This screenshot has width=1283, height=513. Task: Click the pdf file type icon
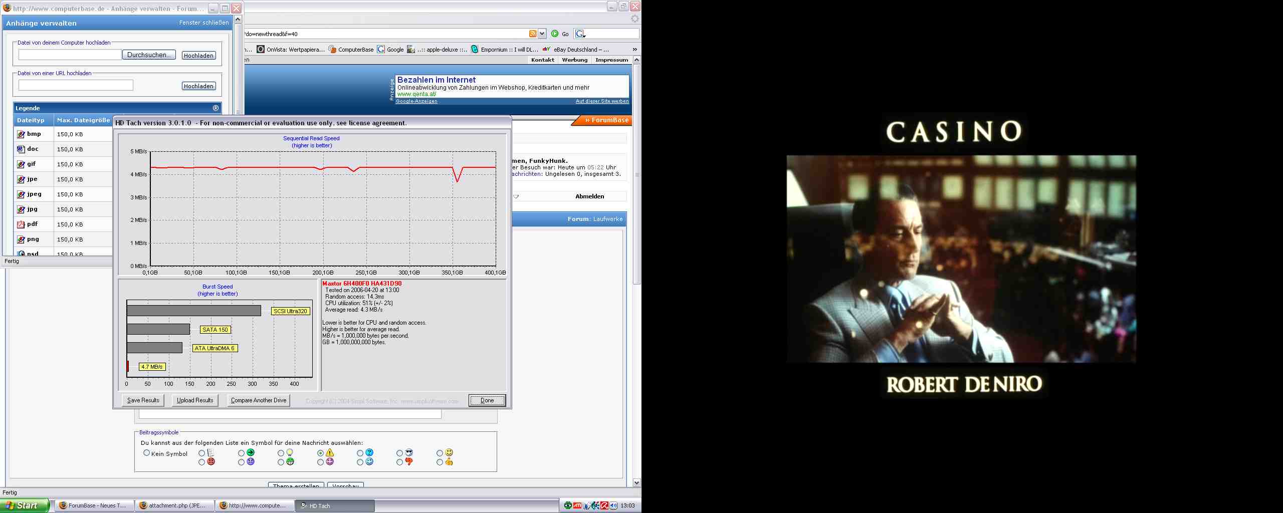(21, 224)
